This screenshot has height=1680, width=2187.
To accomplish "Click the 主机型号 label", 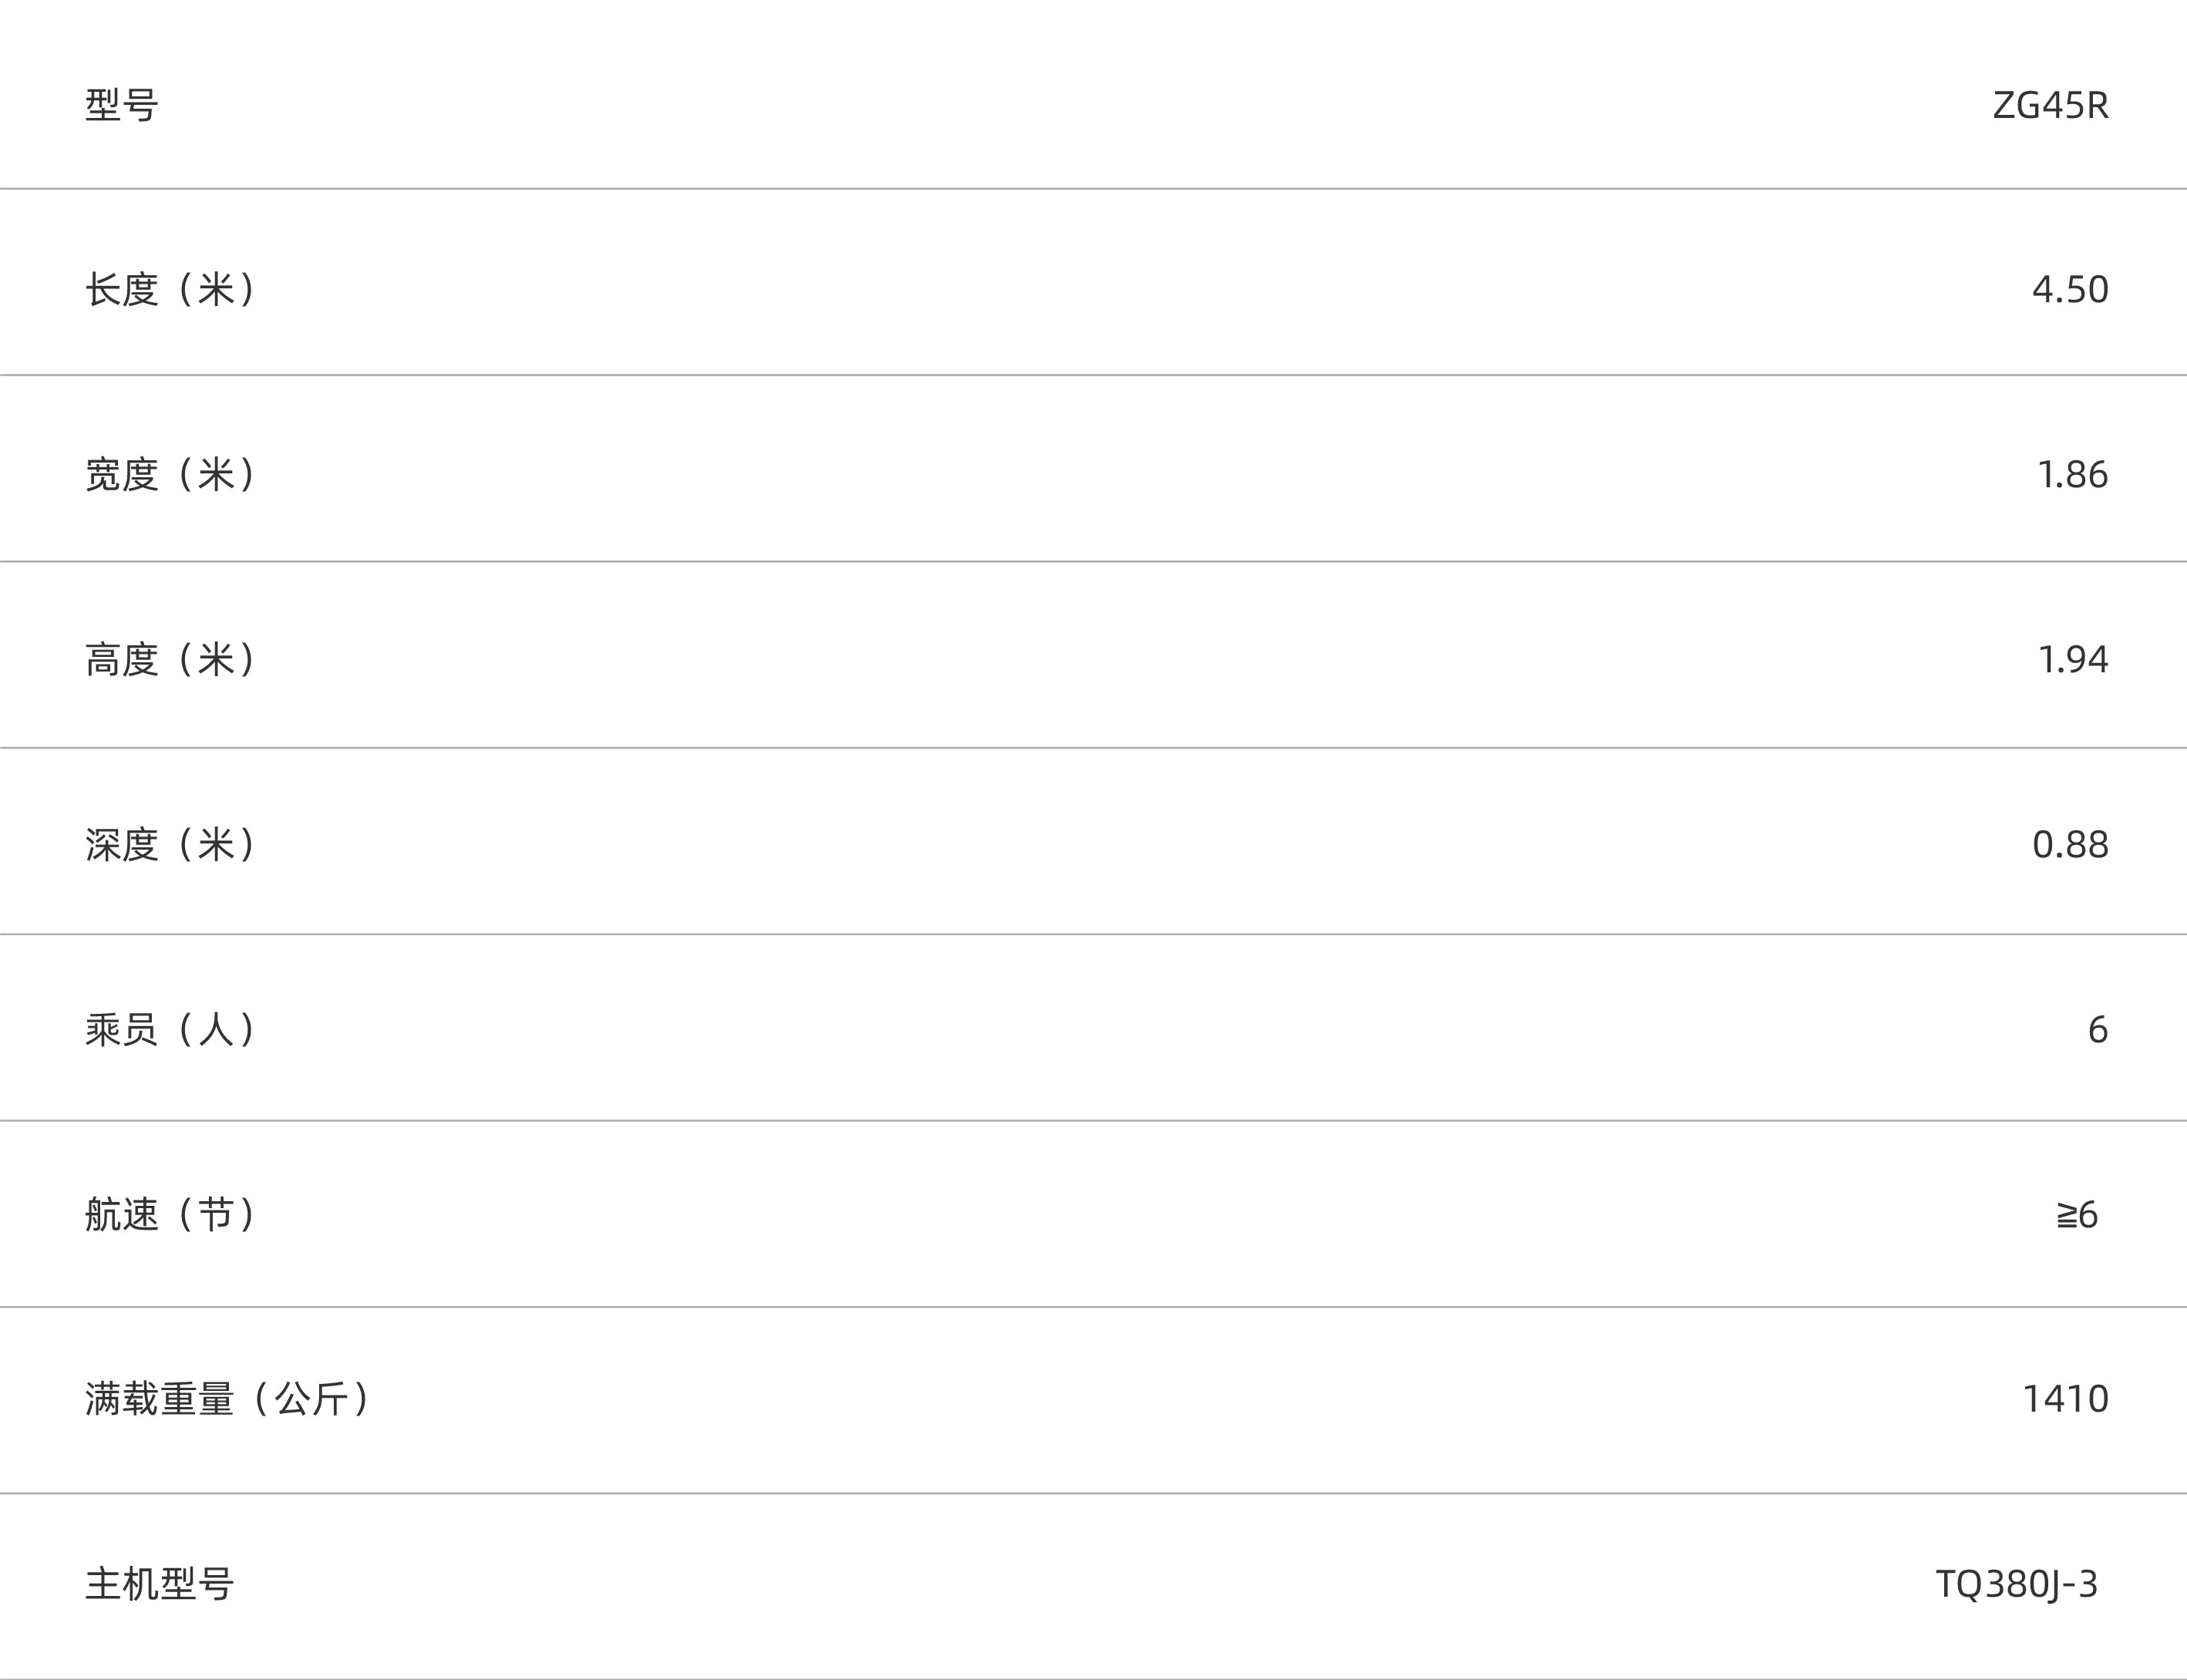I will coord(159,1584).
